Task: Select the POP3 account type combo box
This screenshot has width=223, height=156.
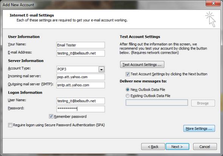Action: (81, 70)
